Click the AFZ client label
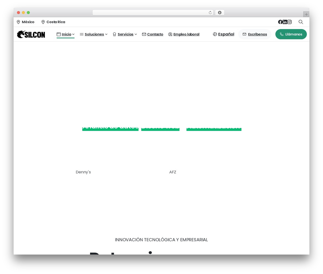Screen dimensions: 323x274 pyautogui.click(x=173, y=172)
